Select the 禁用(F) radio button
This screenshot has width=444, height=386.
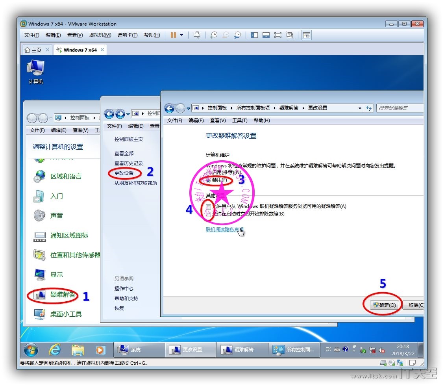(209, 180)
